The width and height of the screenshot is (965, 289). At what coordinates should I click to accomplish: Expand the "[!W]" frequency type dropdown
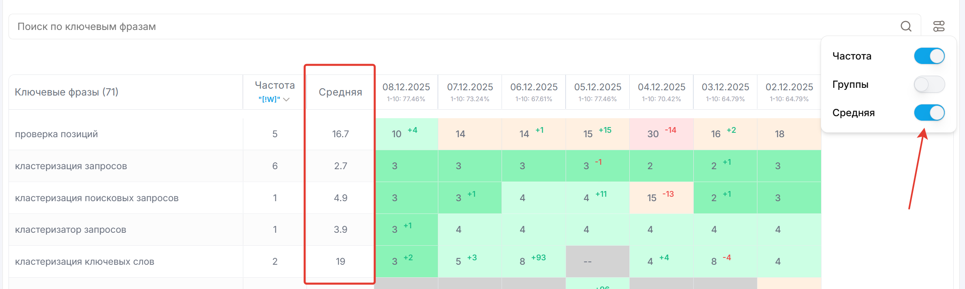coord(274,100)
